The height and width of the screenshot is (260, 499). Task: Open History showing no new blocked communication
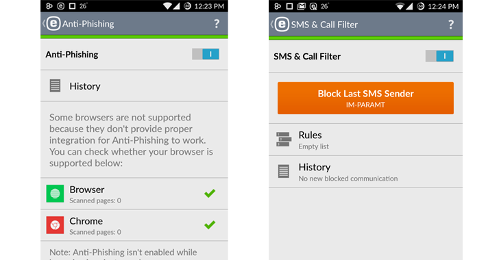coord(365,172)
